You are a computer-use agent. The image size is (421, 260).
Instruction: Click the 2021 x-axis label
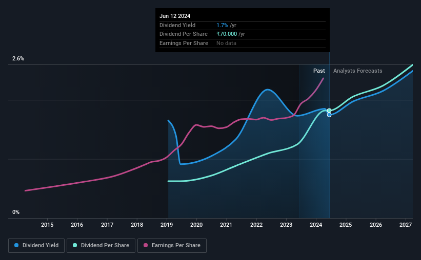pos(226,225)
